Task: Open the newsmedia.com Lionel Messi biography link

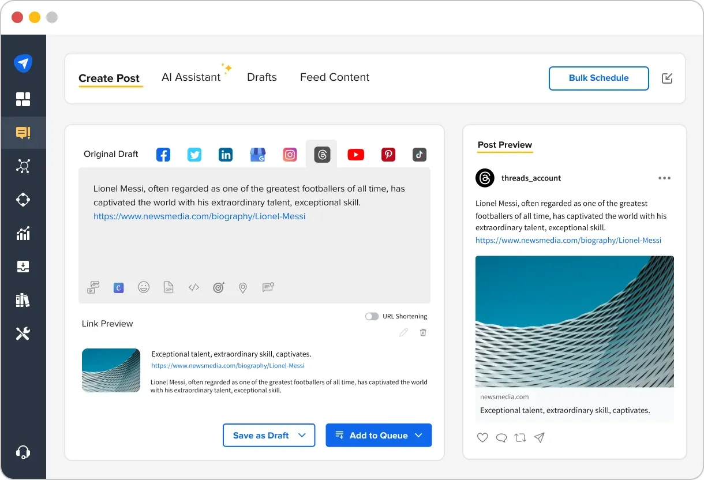Action: [199, 216]
